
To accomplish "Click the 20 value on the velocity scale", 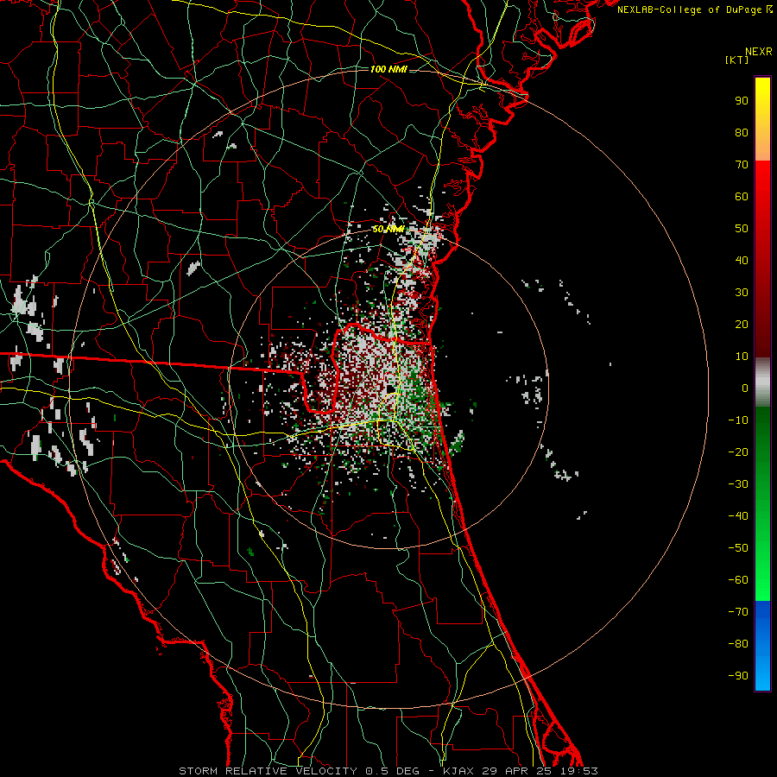I will point(742,324).
